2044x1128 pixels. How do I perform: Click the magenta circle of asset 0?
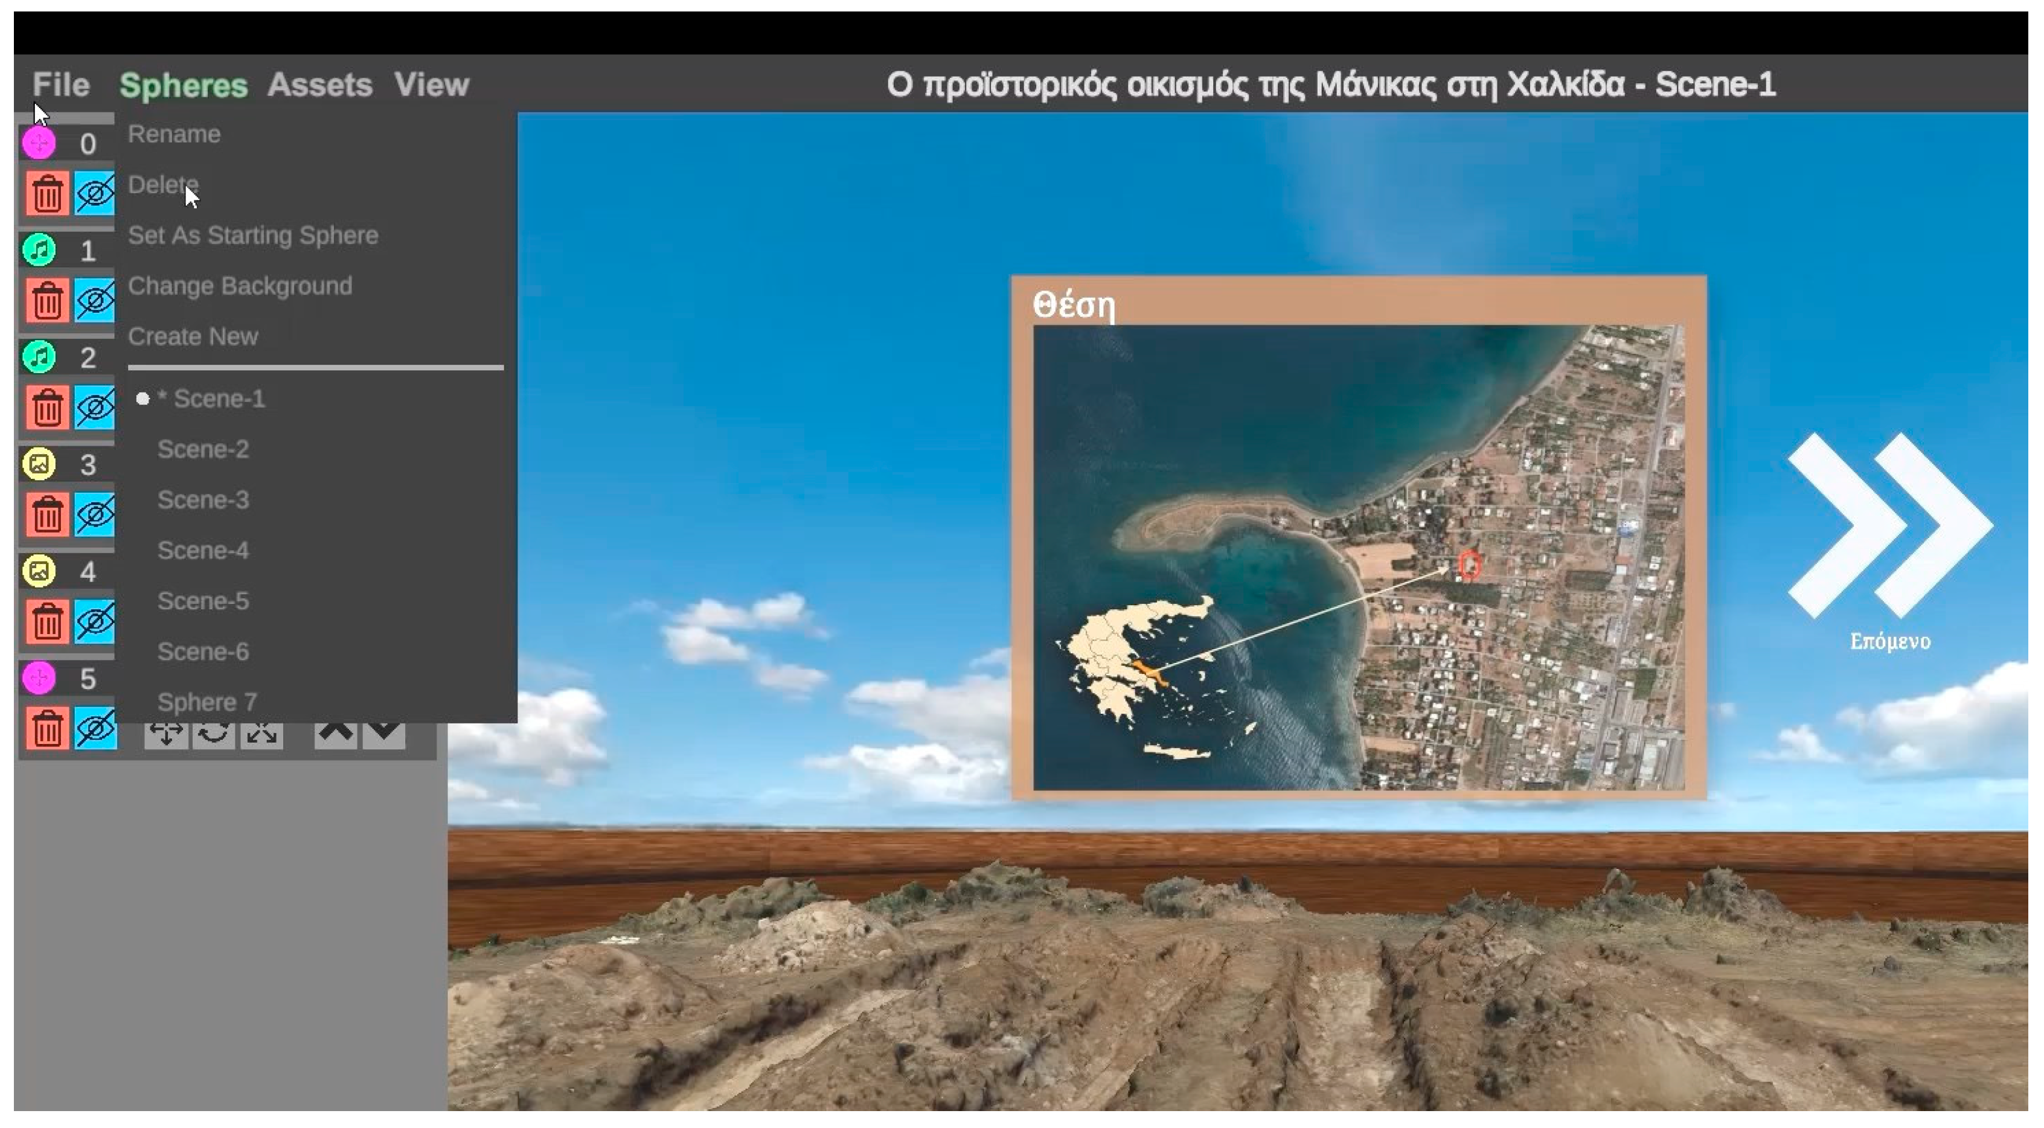point(39,144)
